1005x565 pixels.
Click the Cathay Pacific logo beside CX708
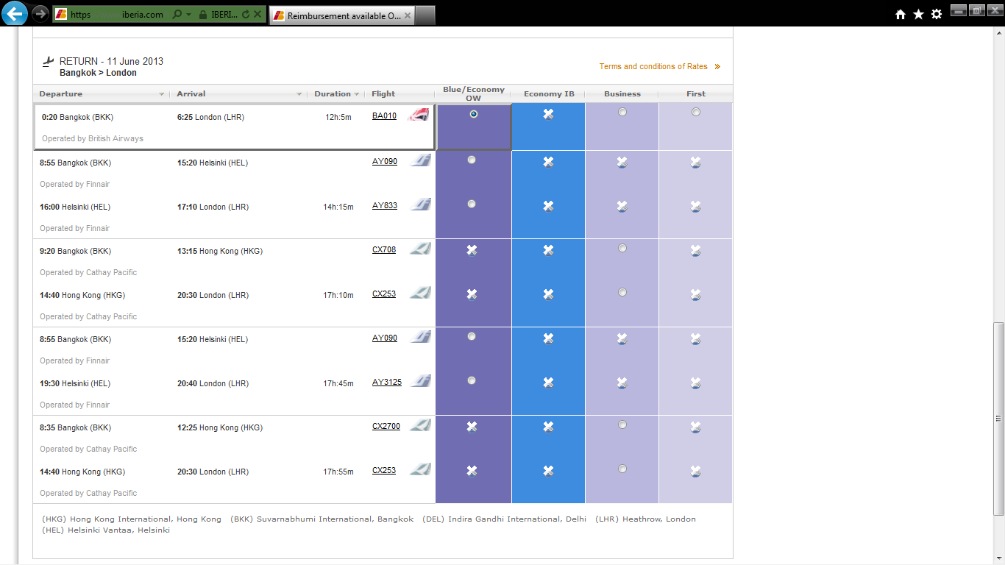420,249
